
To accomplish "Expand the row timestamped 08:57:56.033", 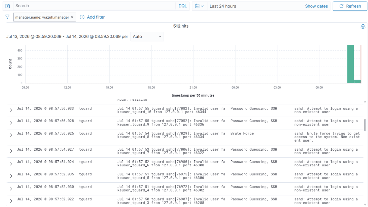I will 11,110.
